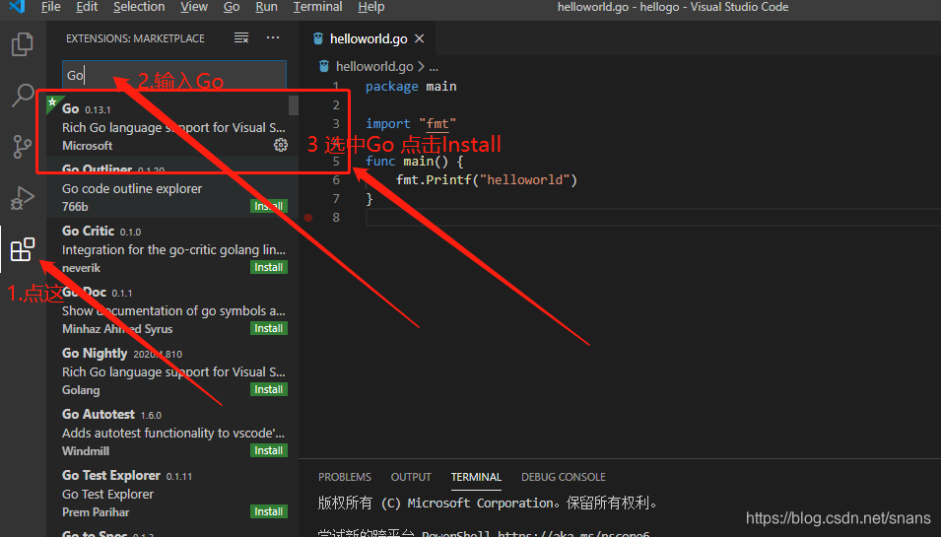
Task: Open the File menu
Action: (x=50, y=7)
